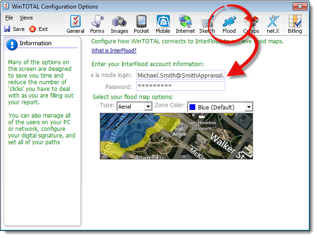
Task: Expand the flood map Type dropdown
Action: [148, 106]
